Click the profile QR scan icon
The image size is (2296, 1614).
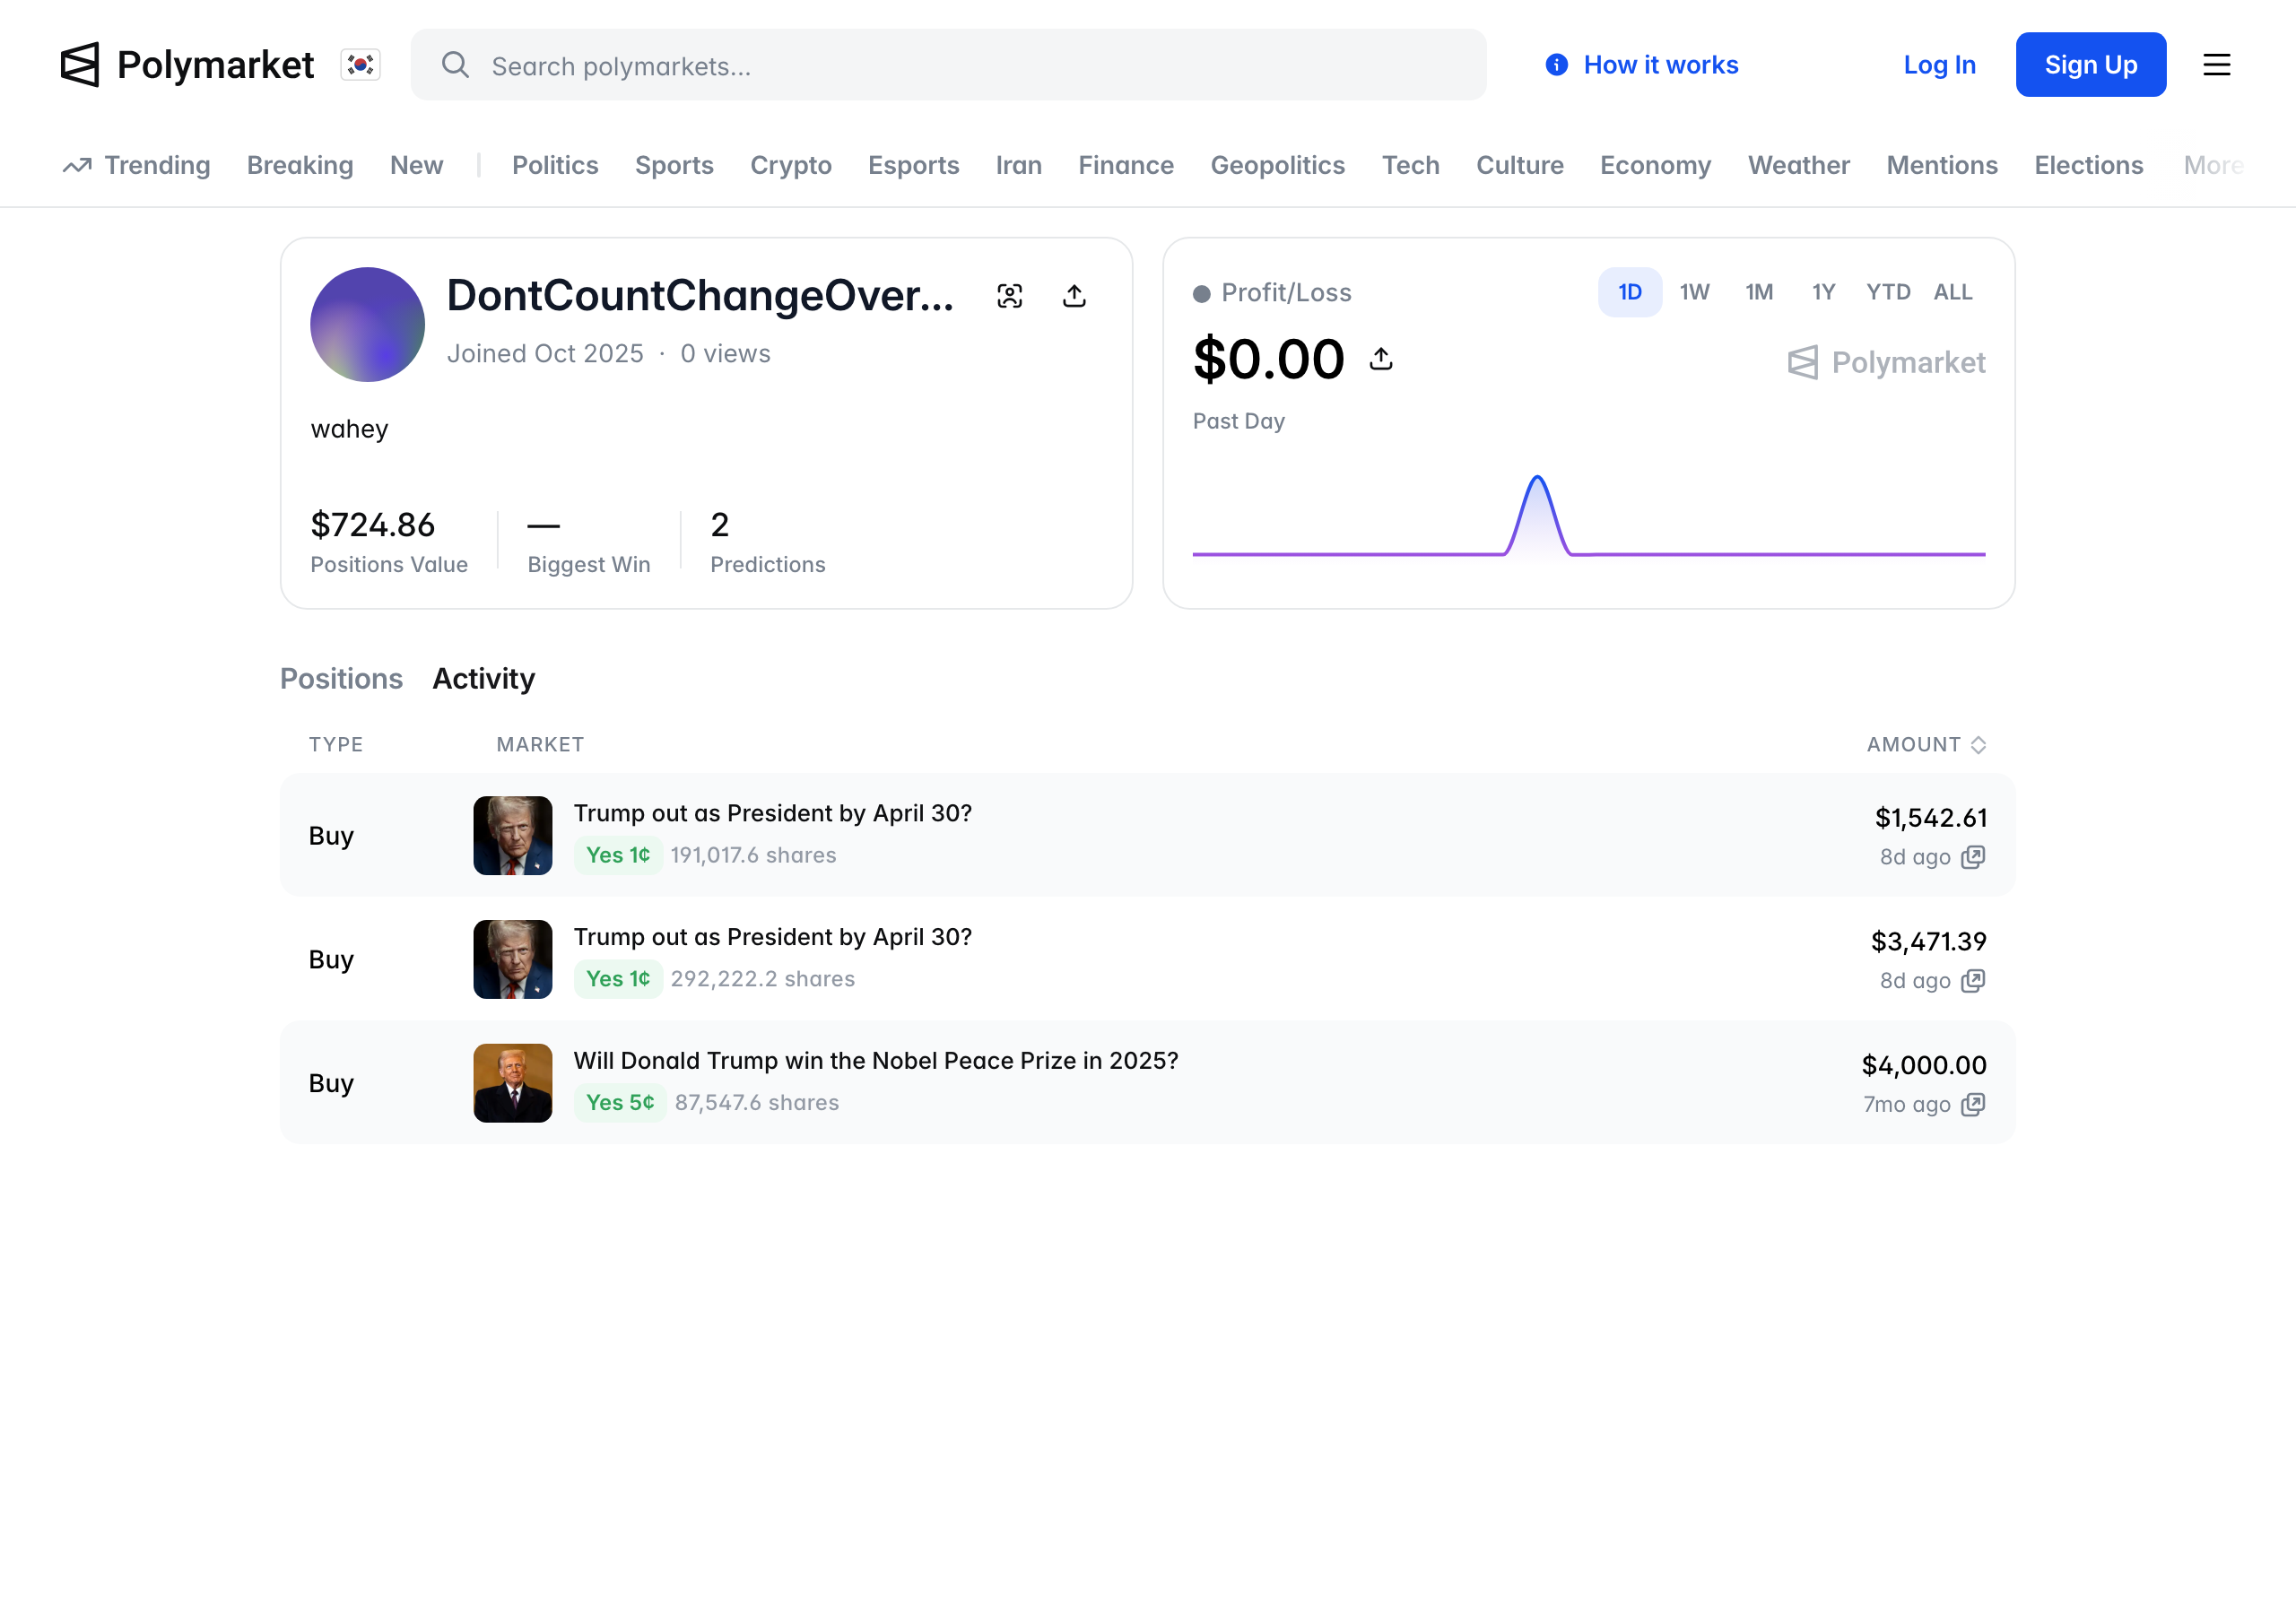tap(1010, 296)
